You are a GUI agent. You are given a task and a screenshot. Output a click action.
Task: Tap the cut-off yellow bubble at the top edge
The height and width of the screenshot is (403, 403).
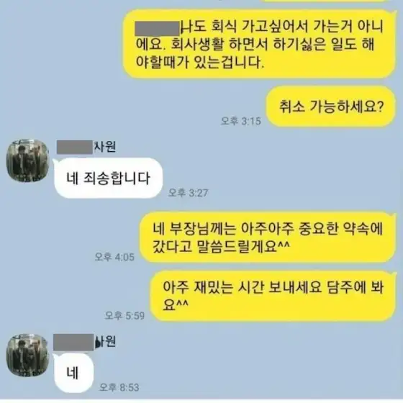tap(327, 1)
